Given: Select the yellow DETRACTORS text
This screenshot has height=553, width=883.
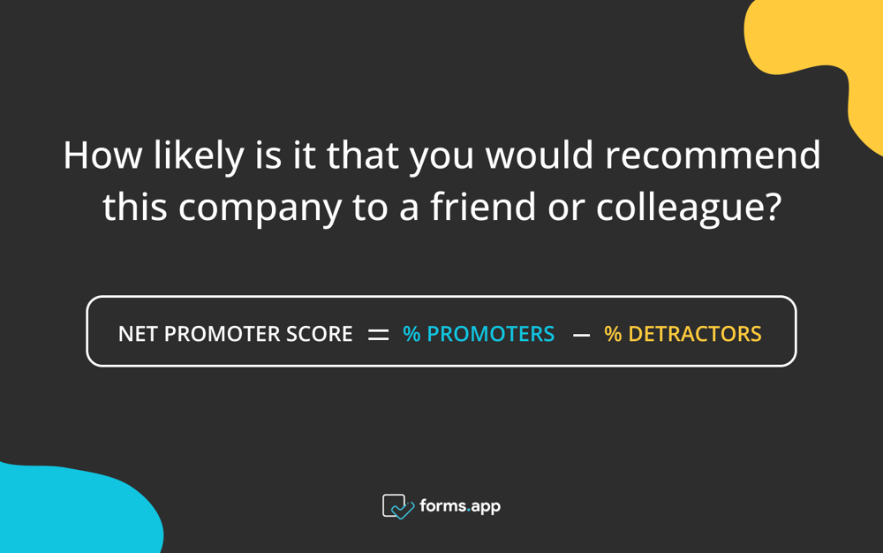Looking at the screenshot, I should tap(695, 334).
